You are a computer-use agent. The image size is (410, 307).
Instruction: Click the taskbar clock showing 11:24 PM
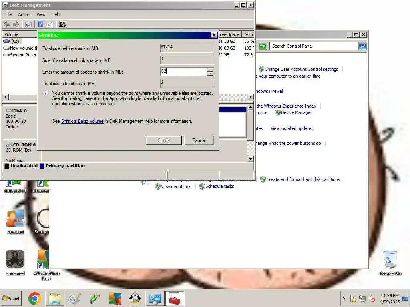click(x=390, y=298)
